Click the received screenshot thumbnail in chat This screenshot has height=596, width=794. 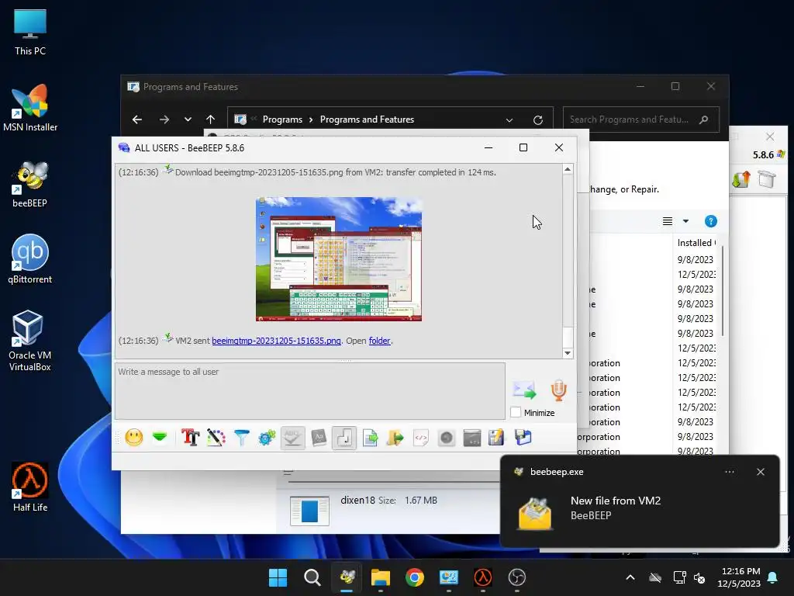(339, 259)
